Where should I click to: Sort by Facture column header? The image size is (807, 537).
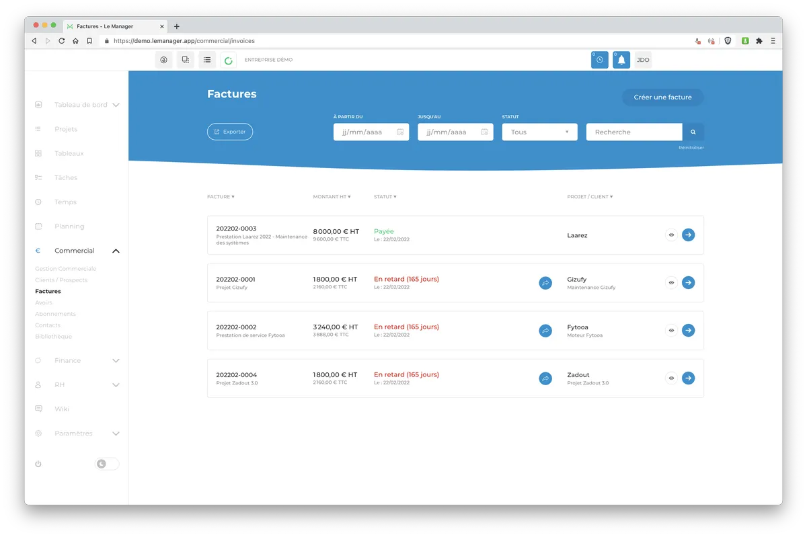(x=221, y=197)
